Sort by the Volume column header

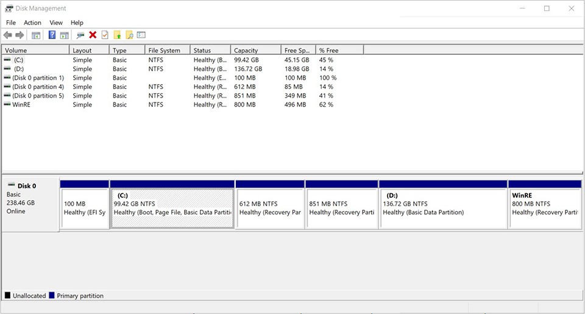point(35,50)
